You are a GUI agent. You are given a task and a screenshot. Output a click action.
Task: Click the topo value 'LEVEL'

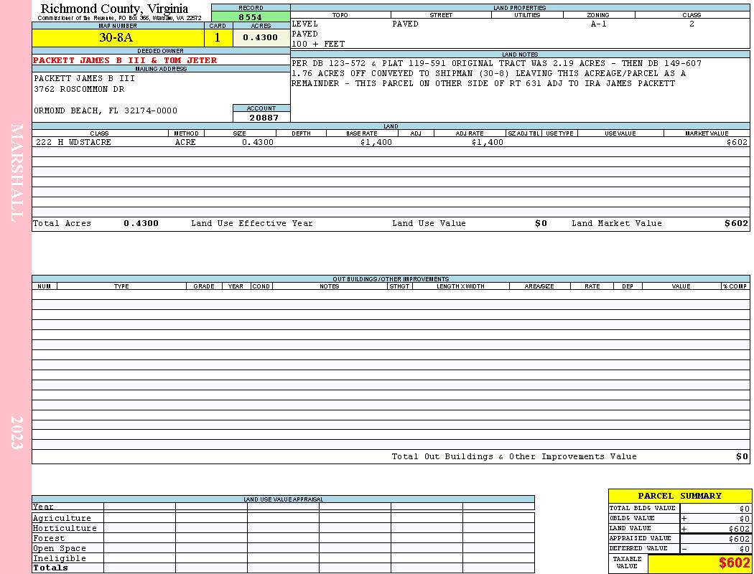(x=304, y=24)
